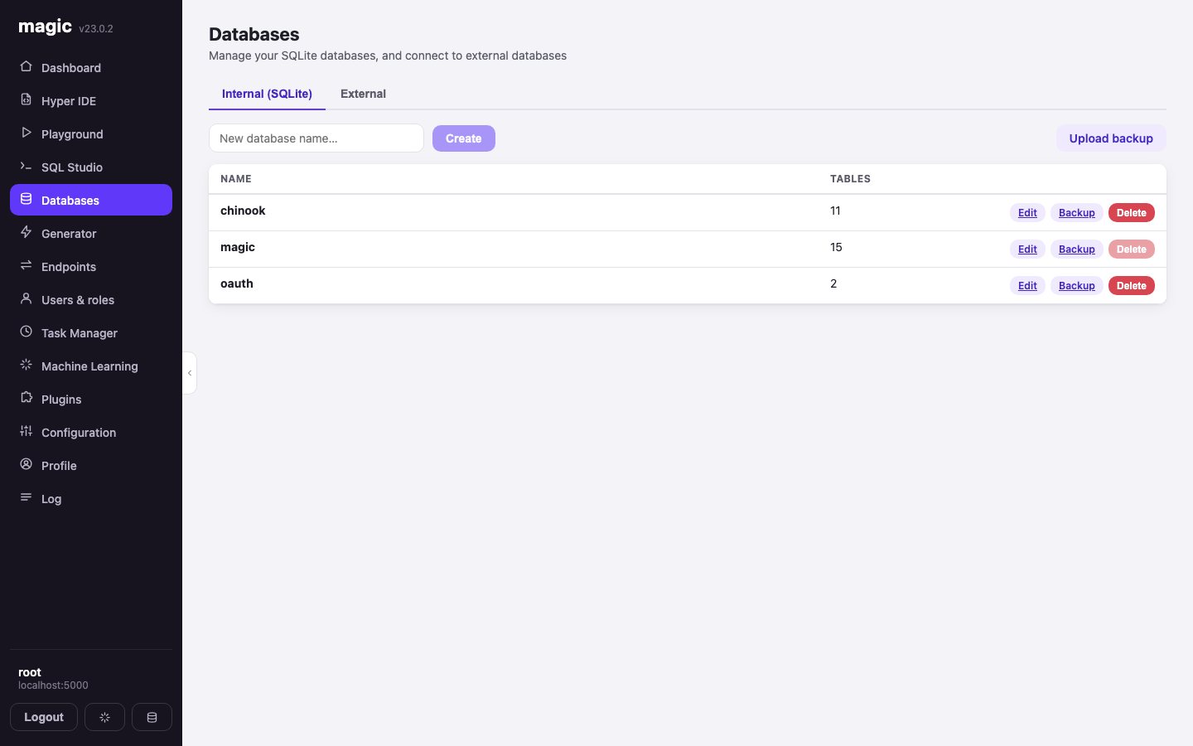Click the dimmed Delete button for magic
The height and width of the screenshot is (746, 1193).
click(x=1132, y=249)
